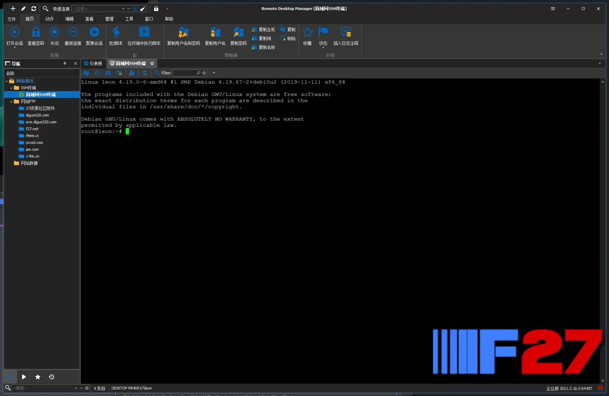Click the 粘贴 paste item
This screenshot has height=396, width=609.
tap(288, 38)
